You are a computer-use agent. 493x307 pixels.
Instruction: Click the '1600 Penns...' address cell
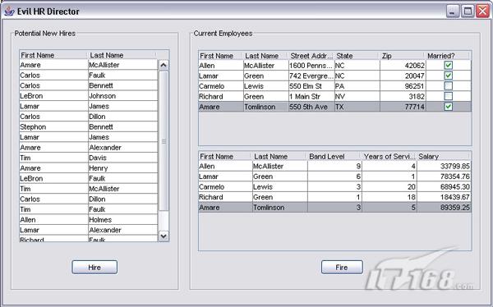coord(311,66)
